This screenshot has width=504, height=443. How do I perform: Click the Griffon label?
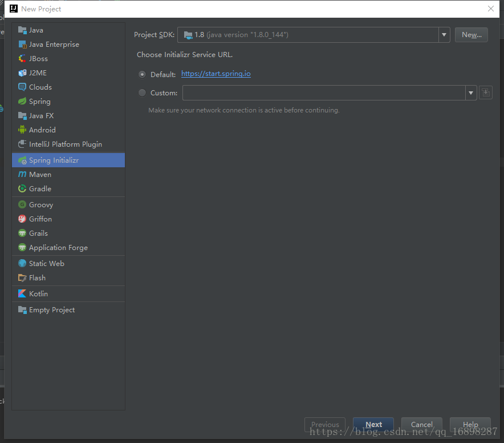click(40, 219)
